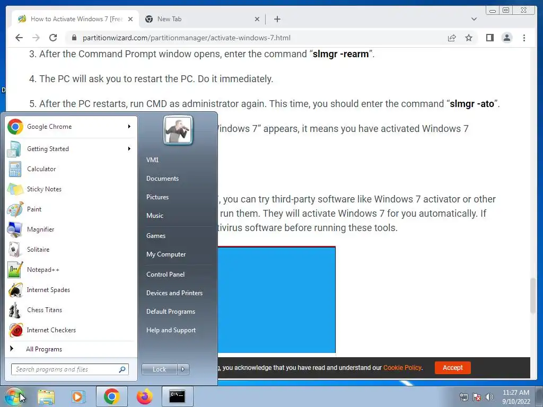
Task: Open the Command Prompt taskbar button
Action: pyautogui.click(x=177, y=396)
